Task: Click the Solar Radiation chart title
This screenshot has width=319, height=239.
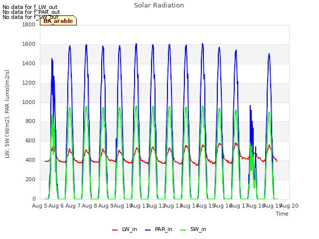Action: click(x=159, y=5)
